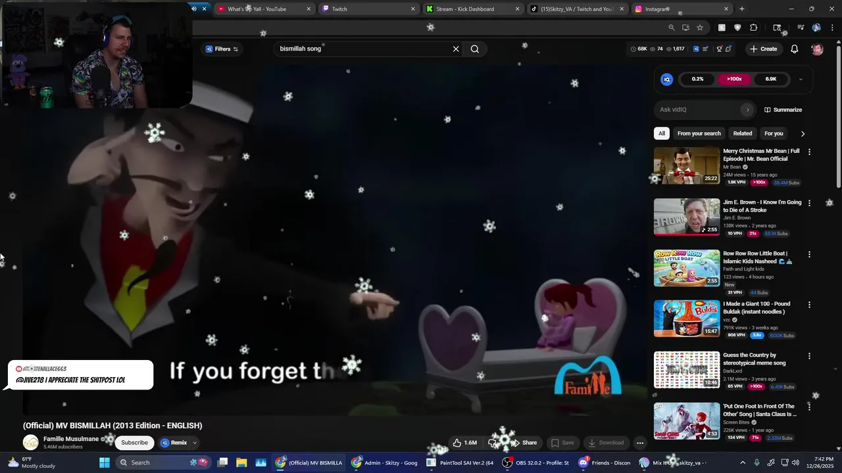Screen dimensions: 842x473
Task: Open the vidIQ trophy icon
Action: [x=719, y=49]
